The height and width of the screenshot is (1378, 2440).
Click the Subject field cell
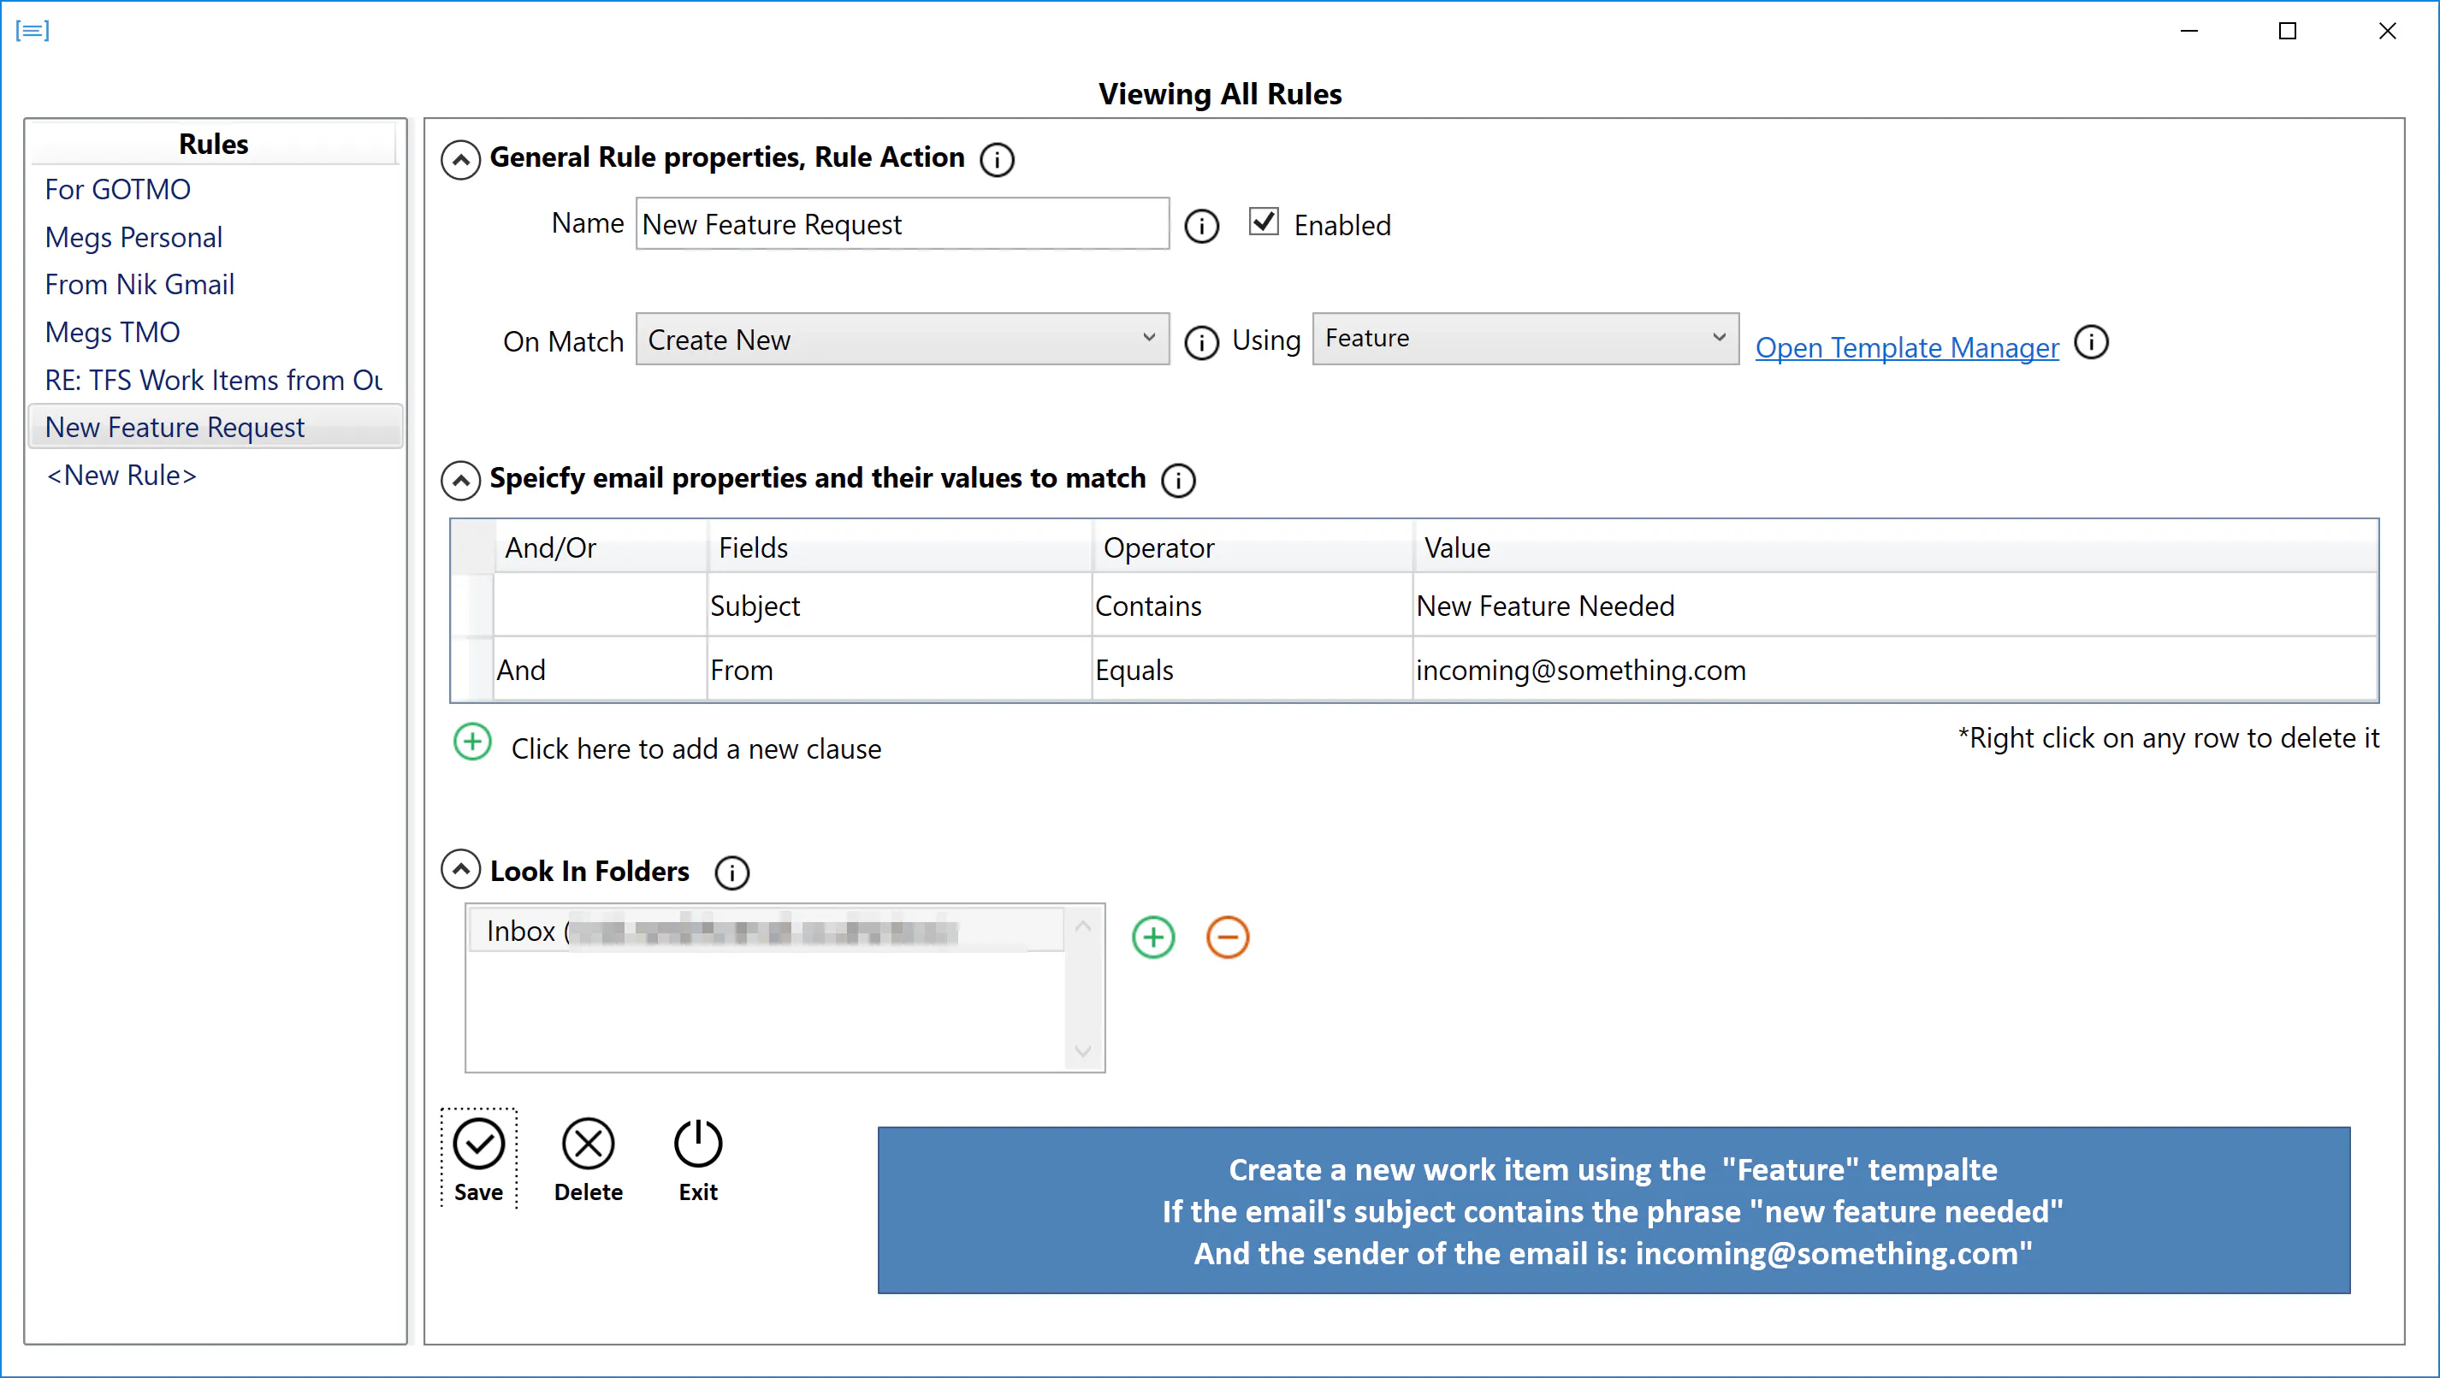tap(898, 606)
